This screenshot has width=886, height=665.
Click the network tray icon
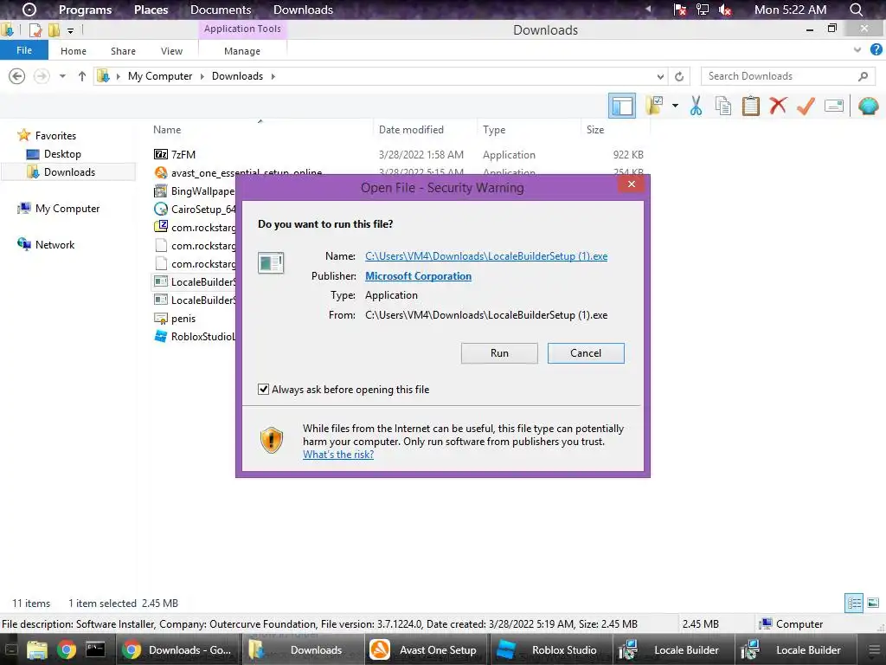[703, 10]
